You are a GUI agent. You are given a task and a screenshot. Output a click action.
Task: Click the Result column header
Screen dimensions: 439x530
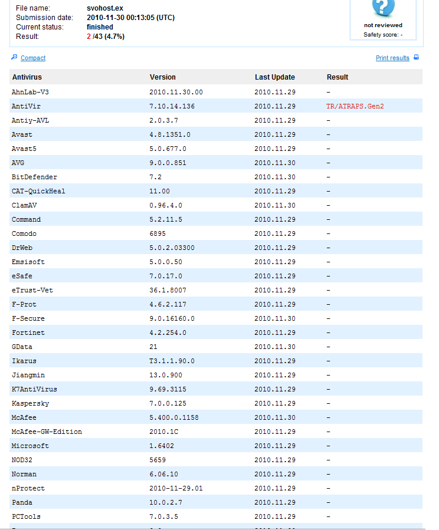point(337,77)
